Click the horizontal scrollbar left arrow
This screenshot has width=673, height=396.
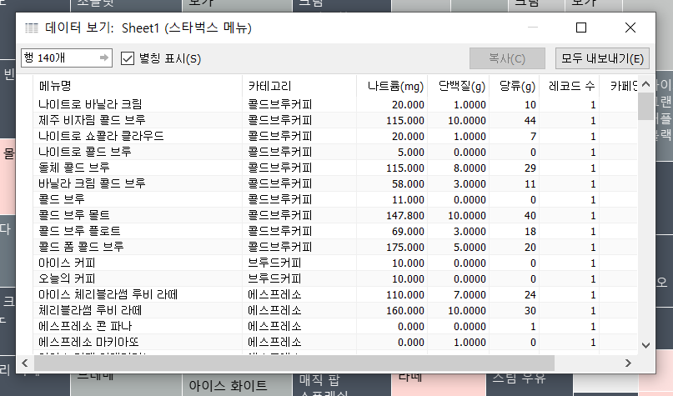point(25,363)
